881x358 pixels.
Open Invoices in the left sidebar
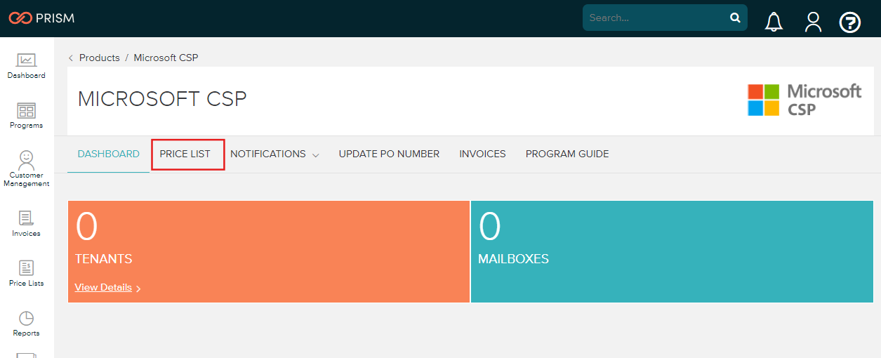coord(27,224)
